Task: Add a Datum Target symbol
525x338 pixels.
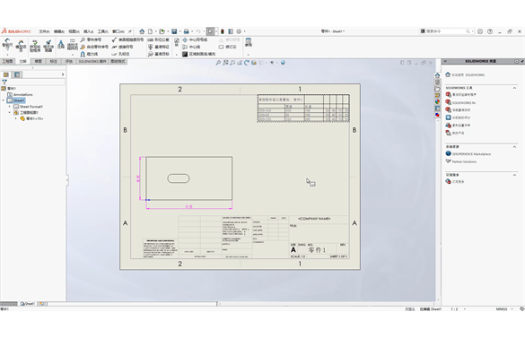Action: point(158,54)
